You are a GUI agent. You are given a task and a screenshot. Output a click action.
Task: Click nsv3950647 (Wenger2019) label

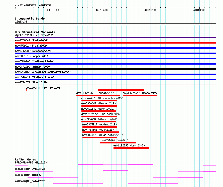98,103
